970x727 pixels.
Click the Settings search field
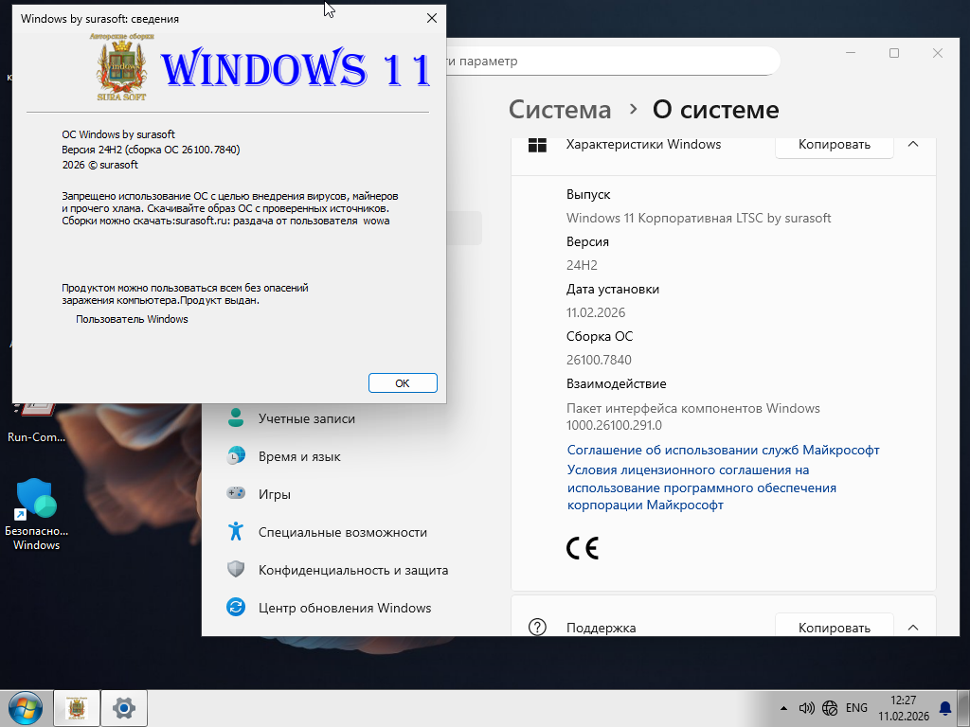point(613,61)
